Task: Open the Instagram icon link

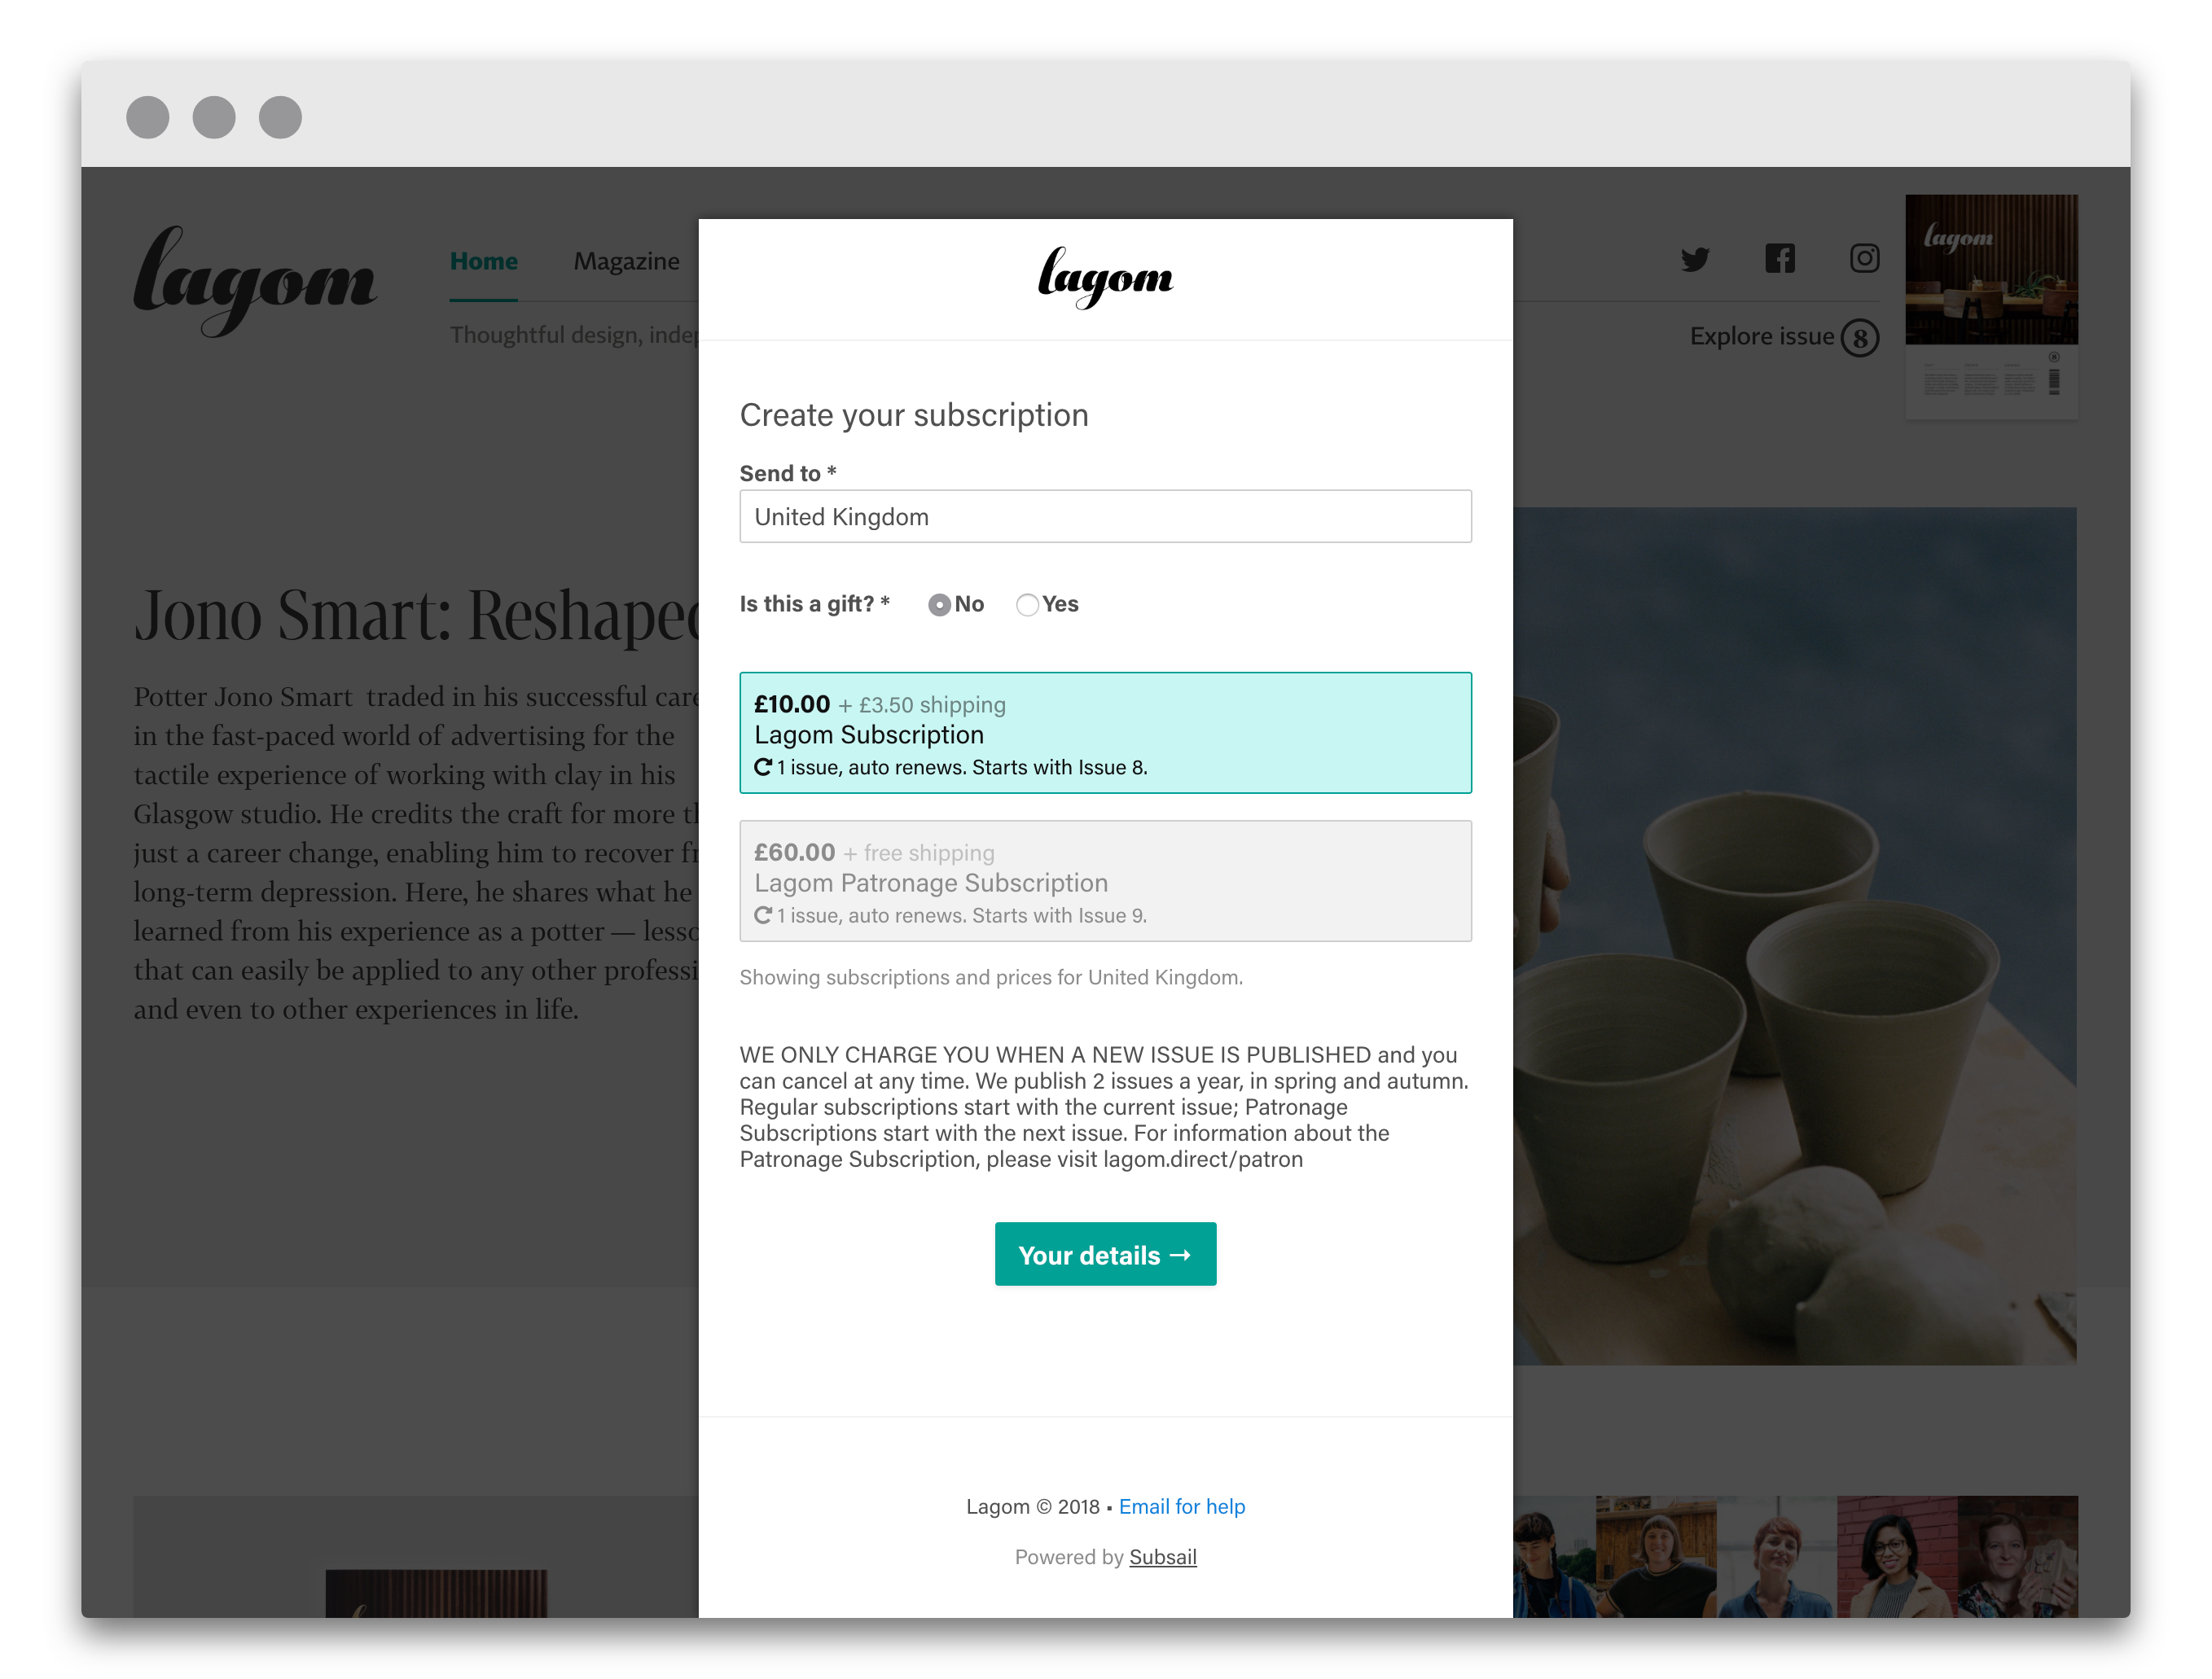Action: click(1864, 259)
